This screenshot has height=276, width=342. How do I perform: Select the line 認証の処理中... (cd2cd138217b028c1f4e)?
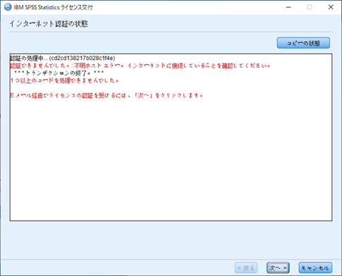[x=63, y=58]
